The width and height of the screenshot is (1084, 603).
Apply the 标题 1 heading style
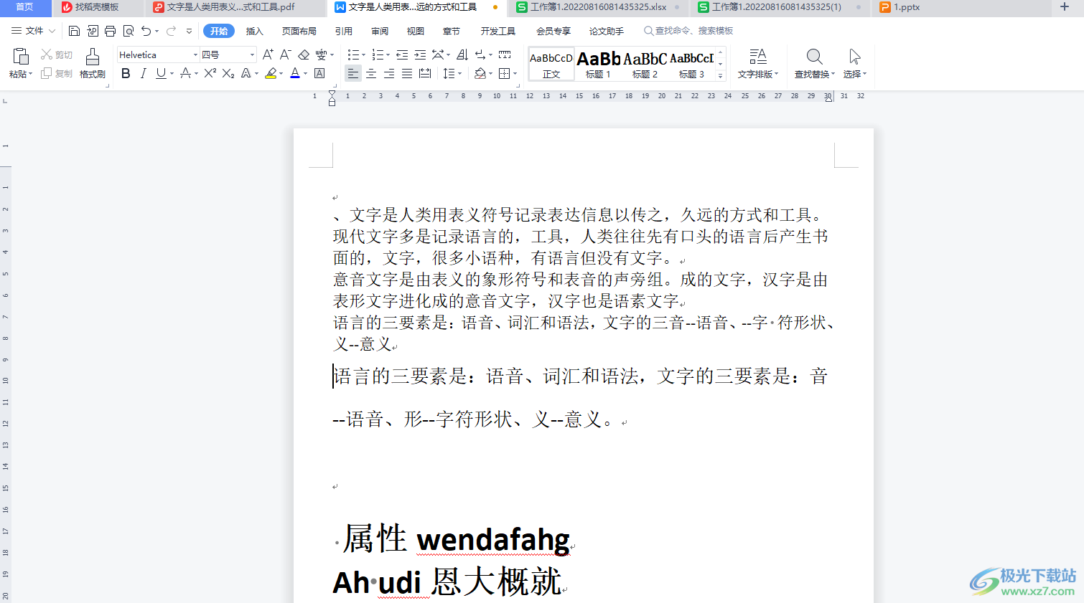click(598, 64)
